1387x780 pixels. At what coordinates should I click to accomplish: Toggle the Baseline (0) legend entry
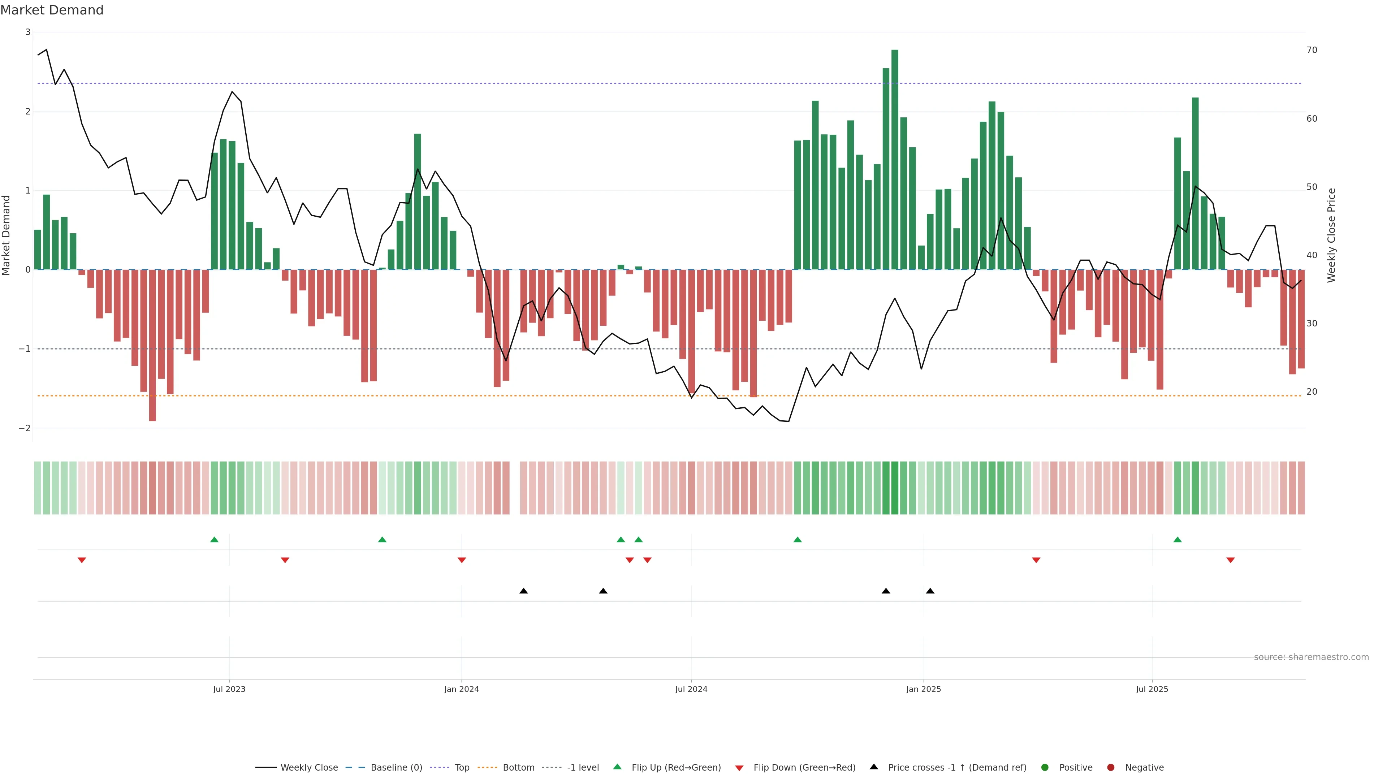(x=396, y=767)
